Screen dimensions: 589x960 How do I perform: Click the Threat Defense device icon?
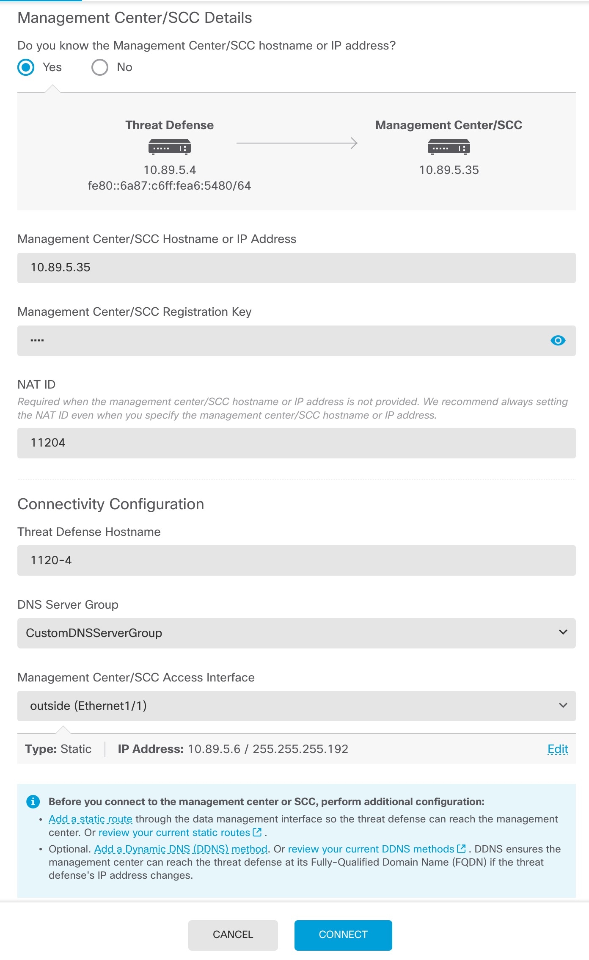pos(169,147)
